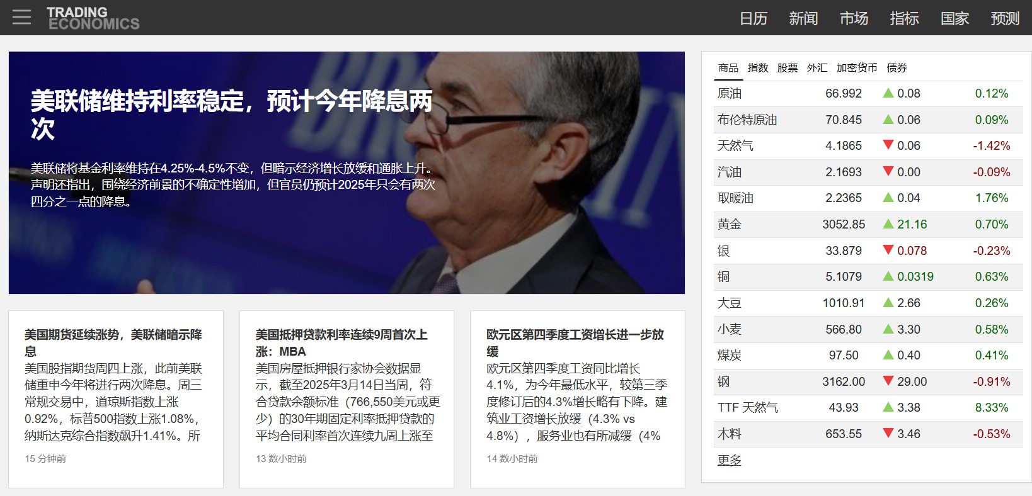Screen dimensions: 1032x496
Task: Open article 美国期货延续涨势
Action: 113,342
